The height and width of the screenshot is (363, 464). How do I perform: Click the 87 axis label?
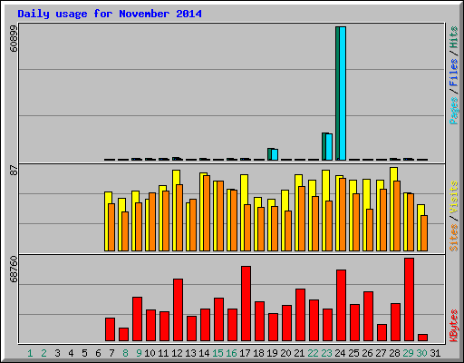pos(14,170)
